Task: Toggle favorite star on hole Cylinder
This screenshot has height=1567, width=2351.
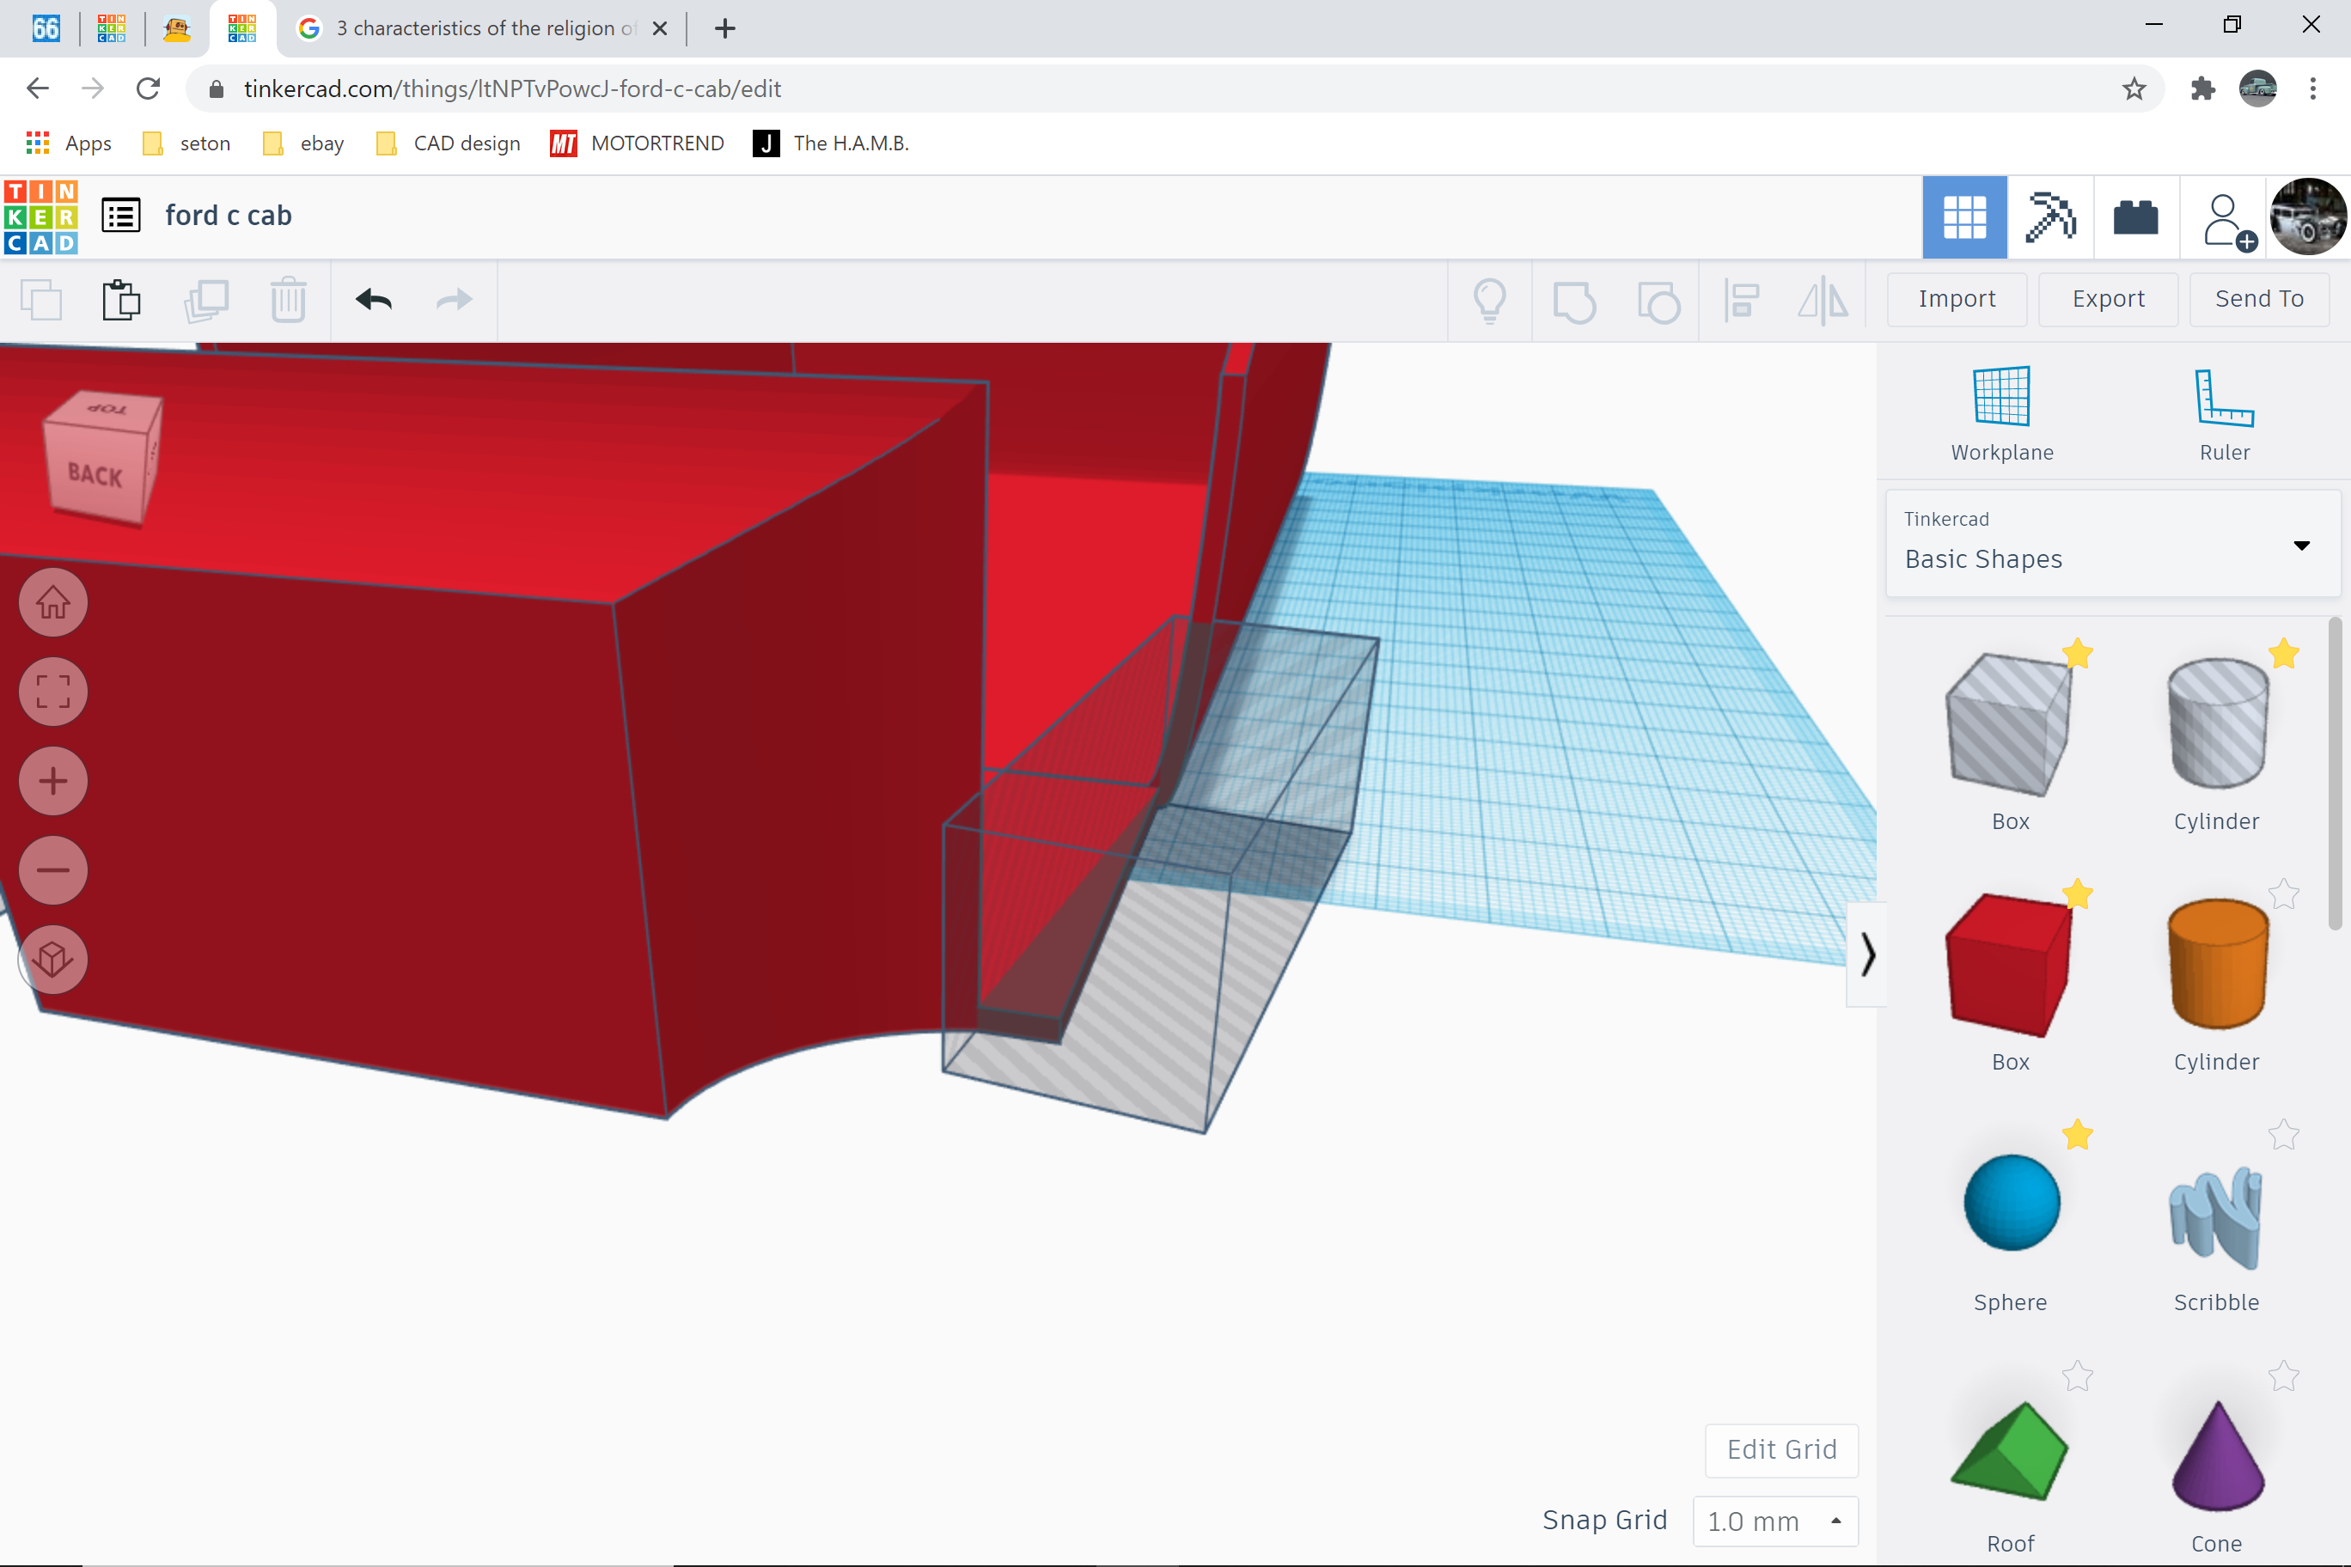Action: coord(2283,654)
